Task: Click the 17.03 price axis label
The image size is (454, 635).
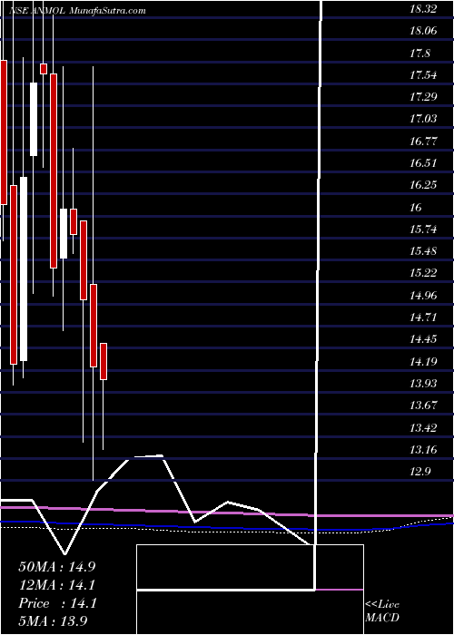Action: [x=423, y=120]
